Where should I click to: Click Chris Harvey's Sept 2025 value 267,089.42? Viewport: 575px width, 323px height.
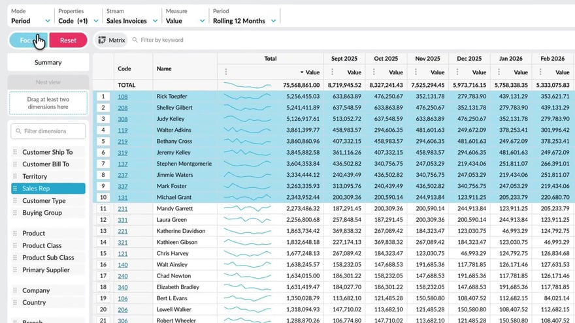pos(346,253)
